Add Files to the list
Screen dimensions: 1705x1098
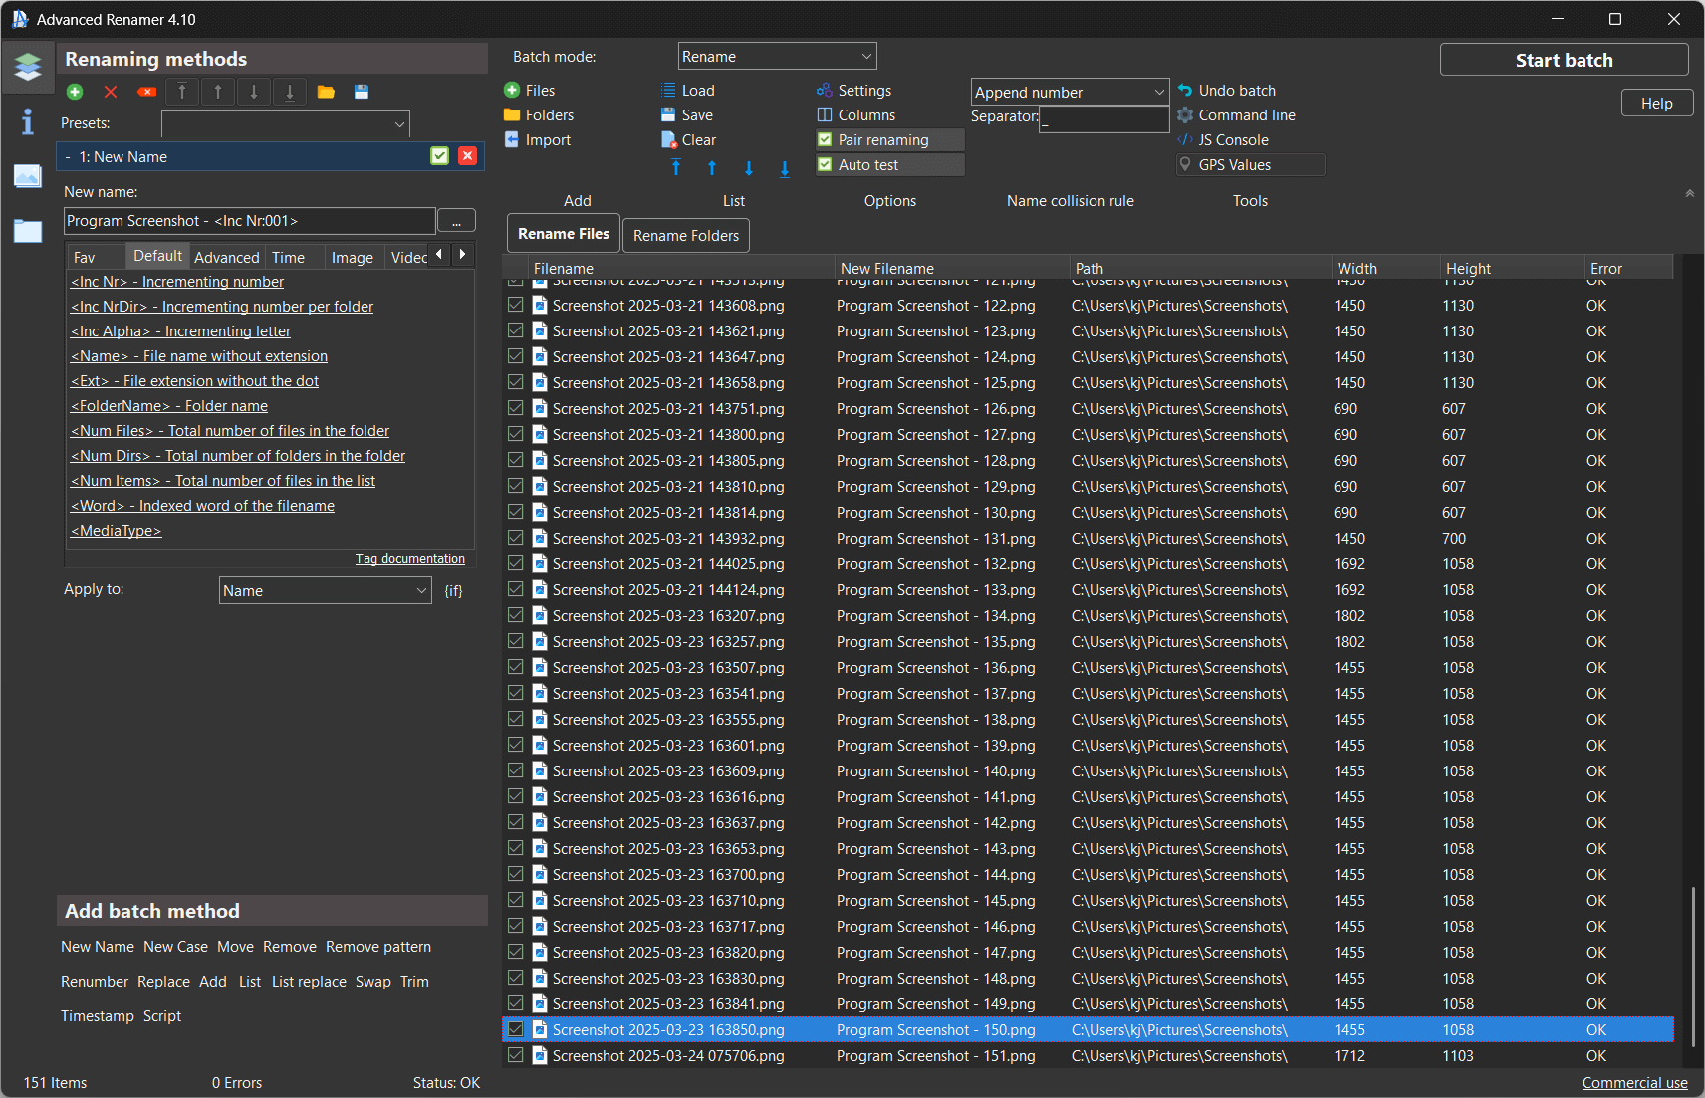click(530, 91)
